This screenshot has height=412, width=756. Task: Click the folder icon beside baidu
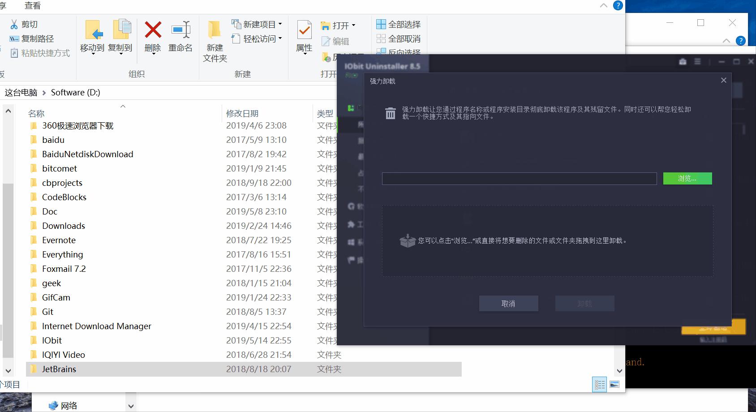(x=34, y=140)
